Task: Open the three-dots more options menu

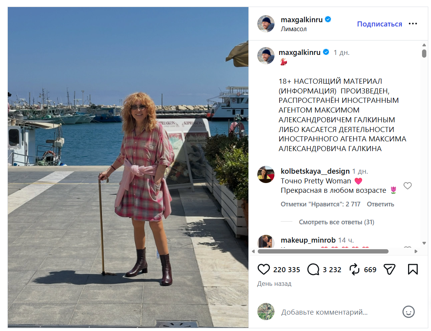Action: click(x=413, y=24)
